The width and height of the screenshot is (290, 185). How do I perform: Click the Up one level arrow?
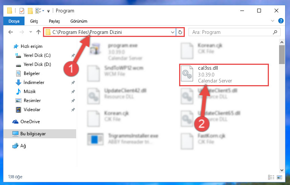38,32
